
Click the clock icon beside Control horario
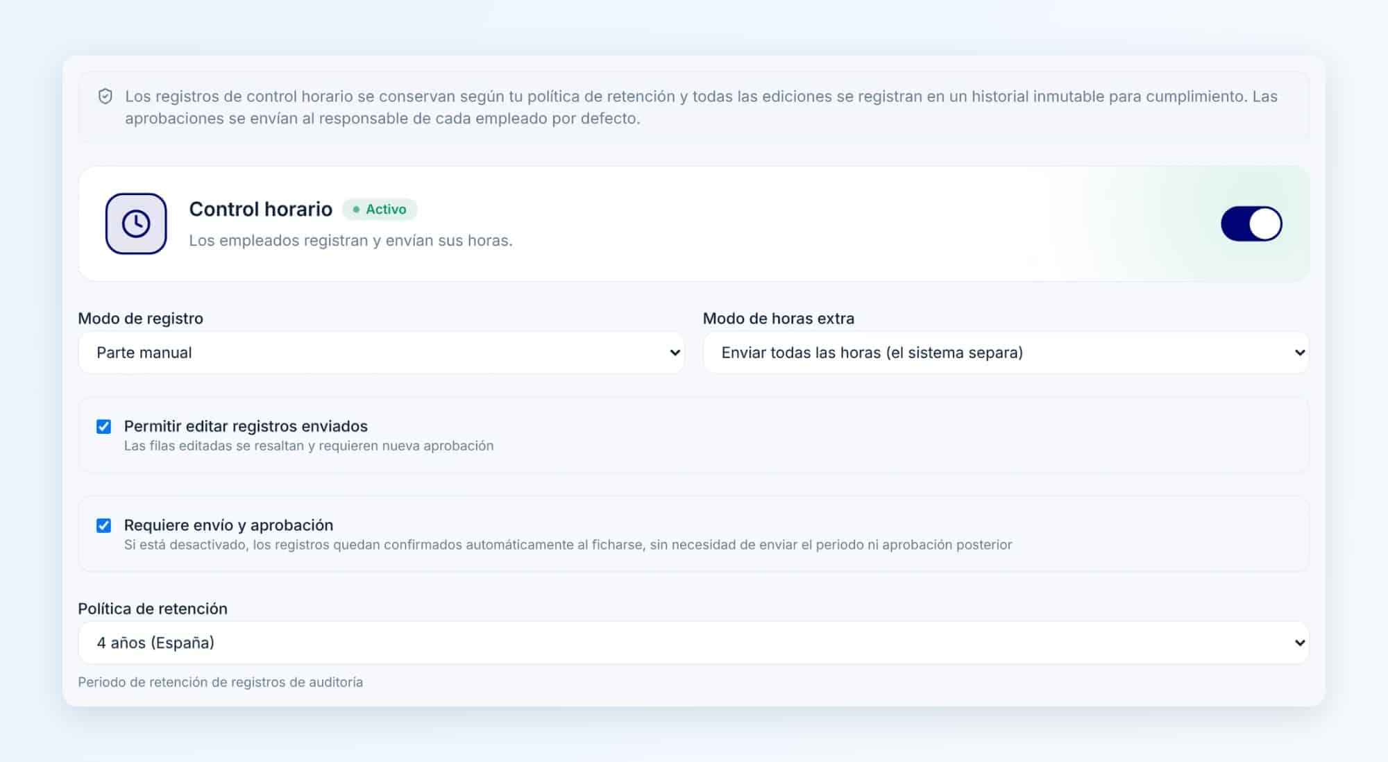tap(136, 223)
